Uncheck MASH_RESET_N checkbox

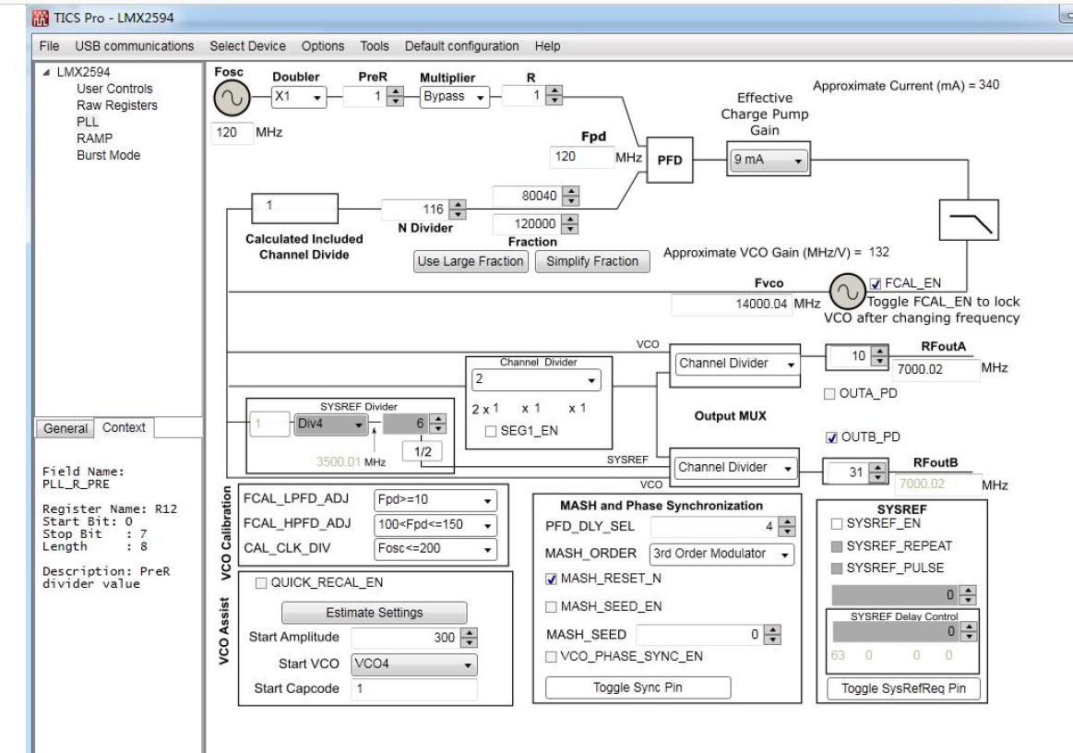click(x=551, y=580)
